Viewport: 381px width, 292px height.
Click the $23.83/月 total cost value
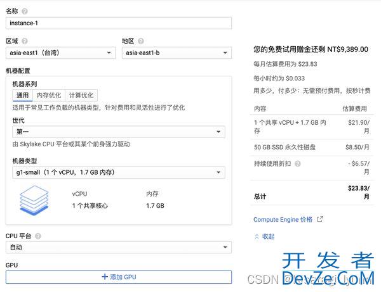click(x=359, y=192)
